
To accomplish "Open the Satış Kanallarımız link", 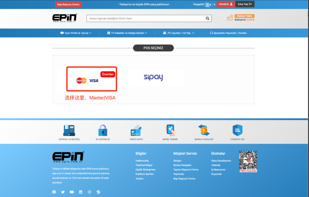I will pyautogui.click(x=221, y=161).
